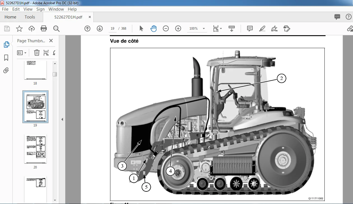This screenshot has width=353, height=204.
Task: Expand the fit page options arrow
Action: [221, 29]
